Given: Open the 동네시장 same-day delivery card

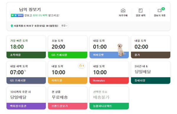Looking at the screenshot, I should pos(150,73).
